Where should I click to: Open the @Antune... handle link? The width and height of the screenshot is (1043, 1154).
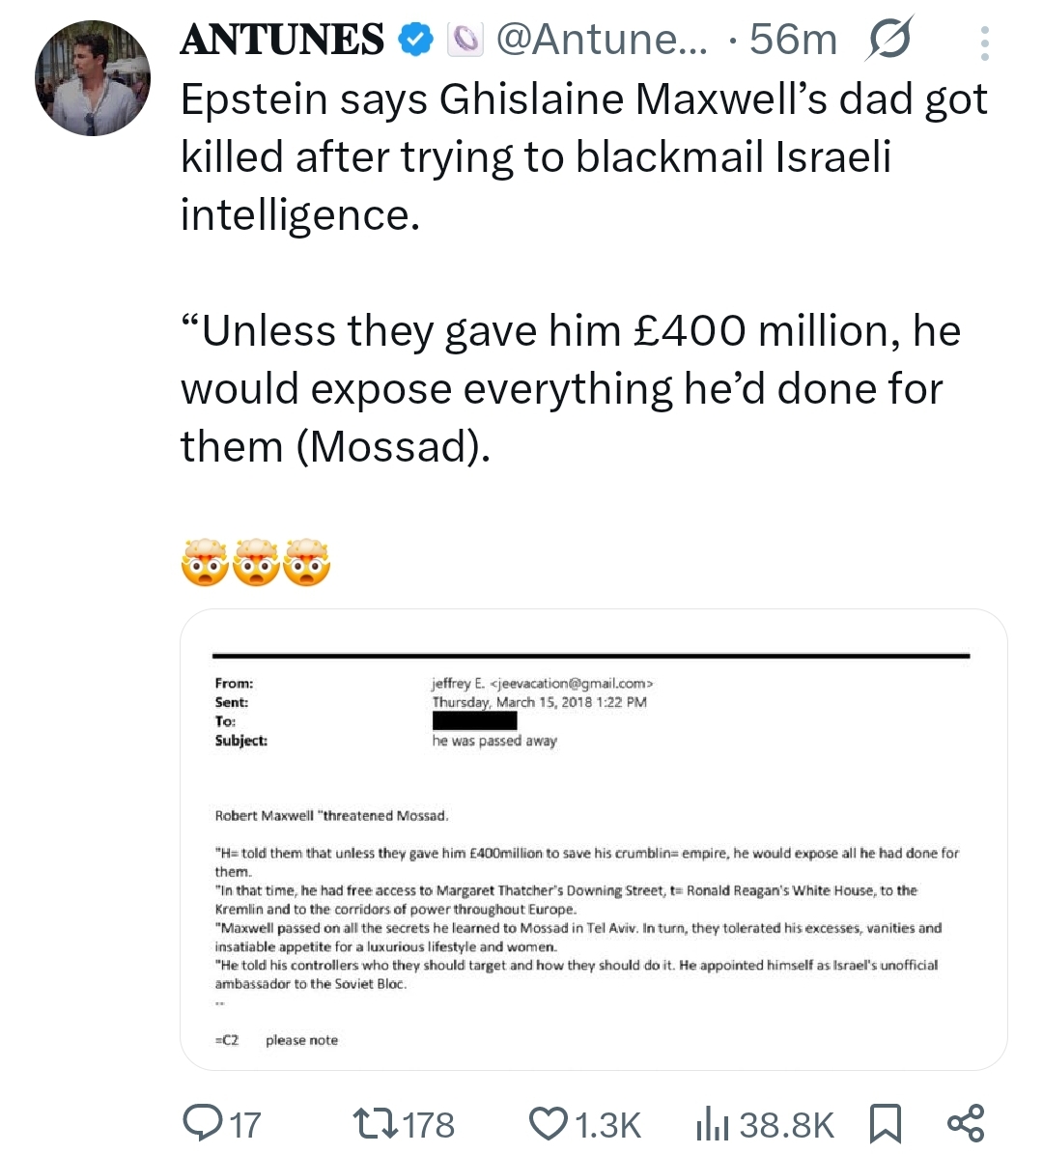pos(601,40)
